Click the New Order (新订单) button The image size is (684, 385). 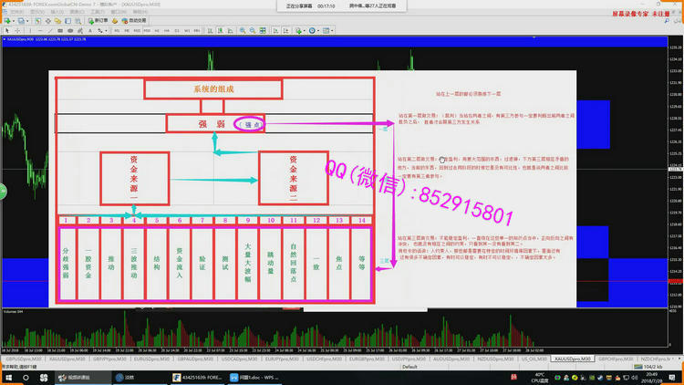[96, 20]
